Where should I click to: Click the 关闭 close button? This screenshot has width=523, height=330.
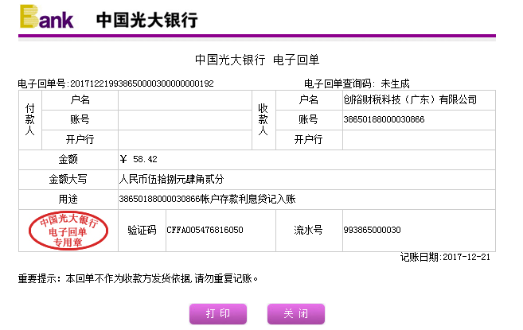coord(296,313)
